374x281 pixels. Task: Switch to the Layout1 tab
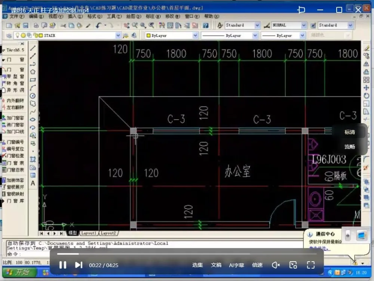click(x=89, y=233)
